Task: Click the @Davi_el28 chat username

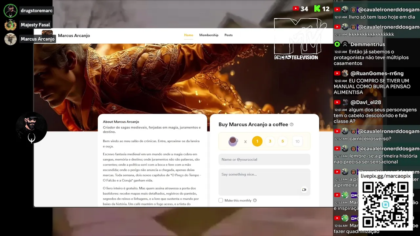Action: coord(366,102)
